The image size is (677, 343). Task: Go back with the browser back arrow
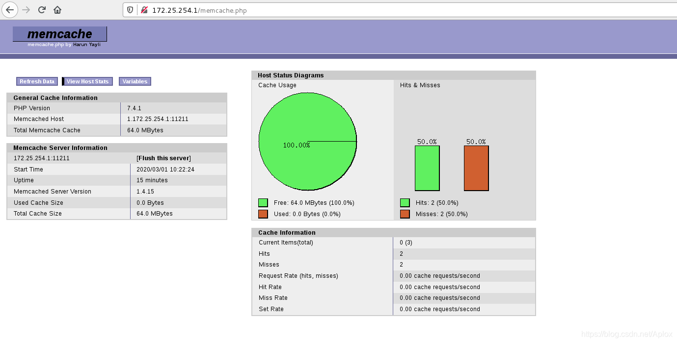click(10, 10)
